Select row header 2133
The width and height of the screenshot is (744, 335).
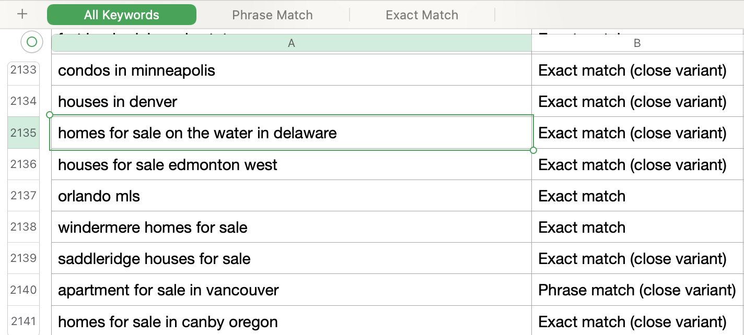pos(24,70)
